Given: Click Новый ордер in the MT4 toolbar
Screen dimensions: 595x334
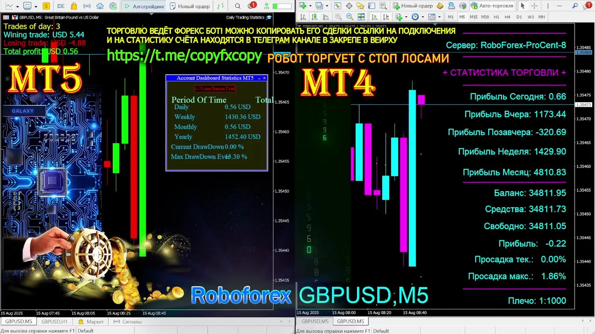Looking at the screenshot, I should tap(413, 6).
